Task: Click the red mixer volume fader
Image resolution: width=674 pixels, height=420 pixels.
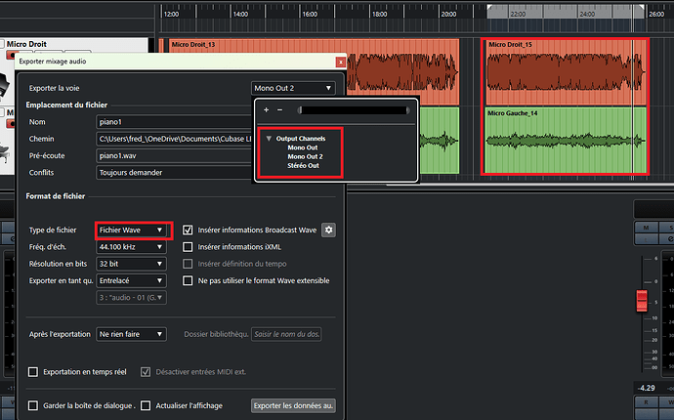Action: coord(642,301)
